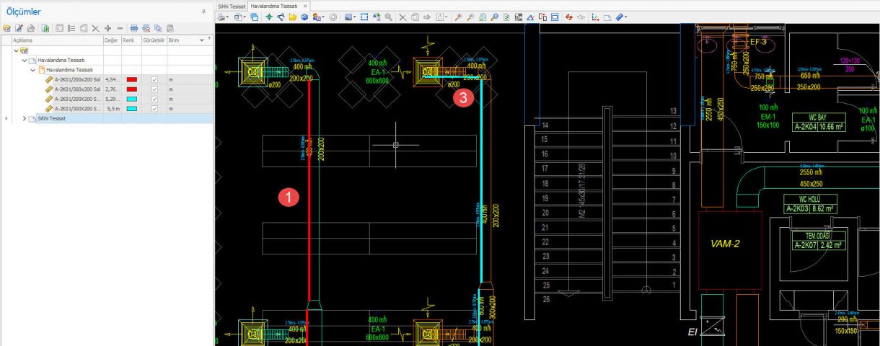Click cyan color swatch of A-2K01/200X200 row
The image size is (880, 346).
[131, 99]
